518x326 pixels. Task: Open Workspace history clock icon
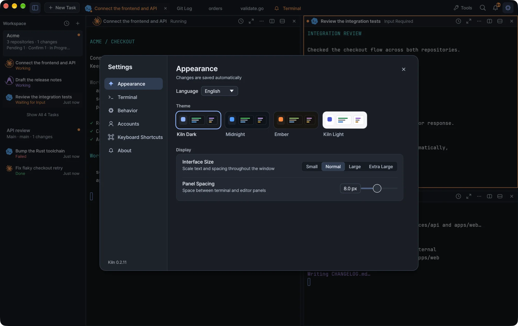(x=67, y=23)
